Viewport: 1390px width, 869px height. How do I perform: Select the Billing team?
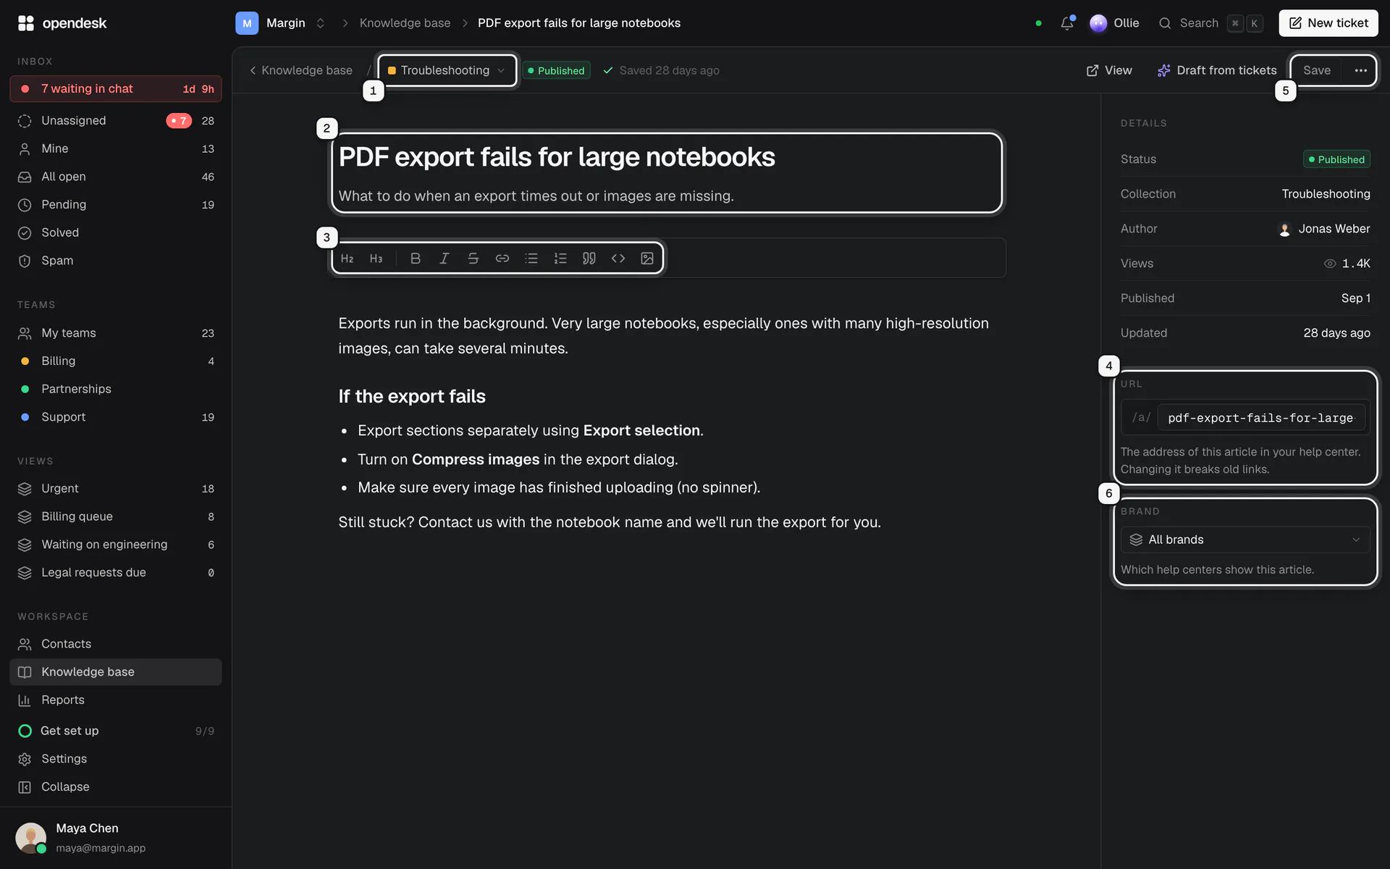[116, 361]
